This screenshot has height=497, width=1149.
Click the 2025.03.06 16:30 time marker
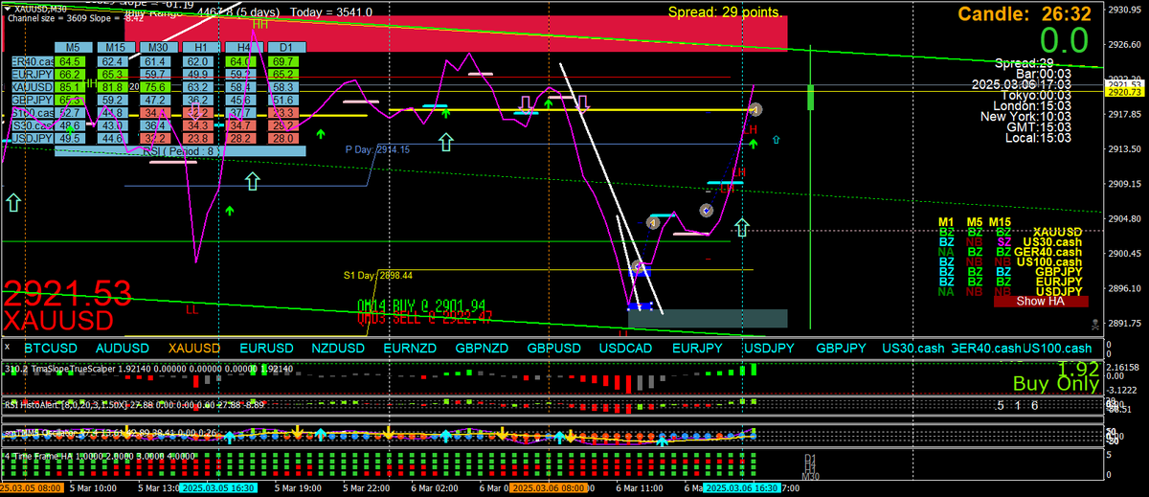[742, 488]
